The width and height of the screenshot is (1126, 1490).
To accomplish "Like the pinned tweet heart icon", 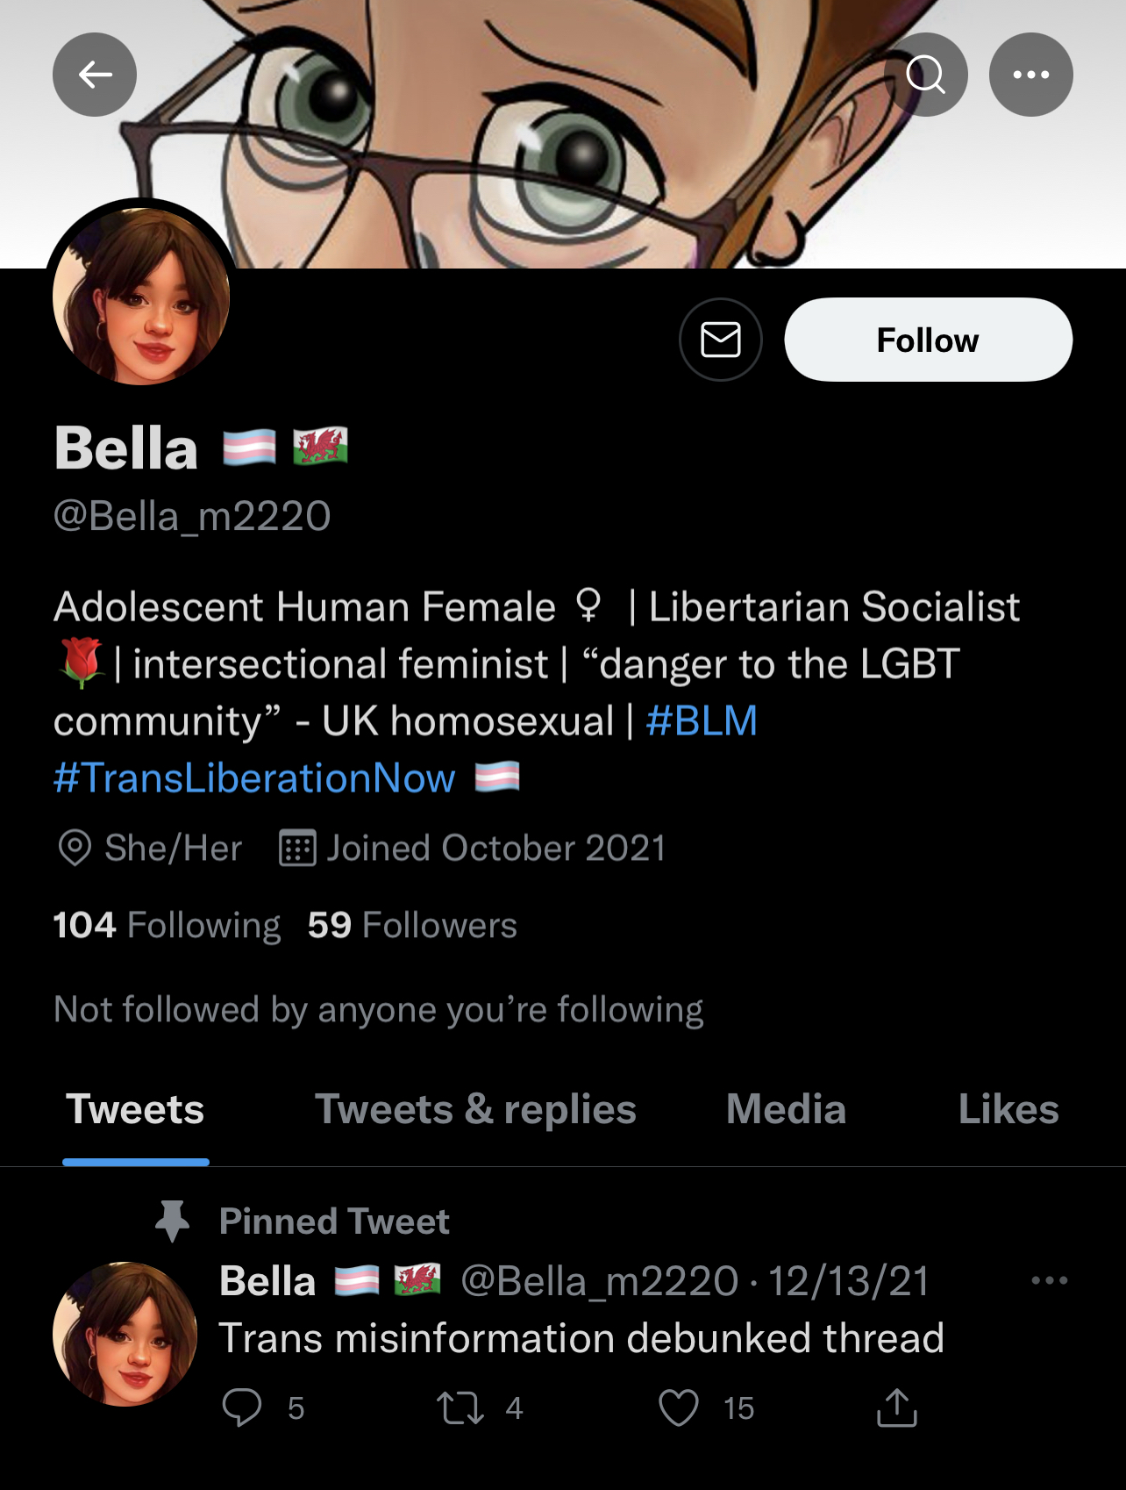I will tap(679, 1408).
